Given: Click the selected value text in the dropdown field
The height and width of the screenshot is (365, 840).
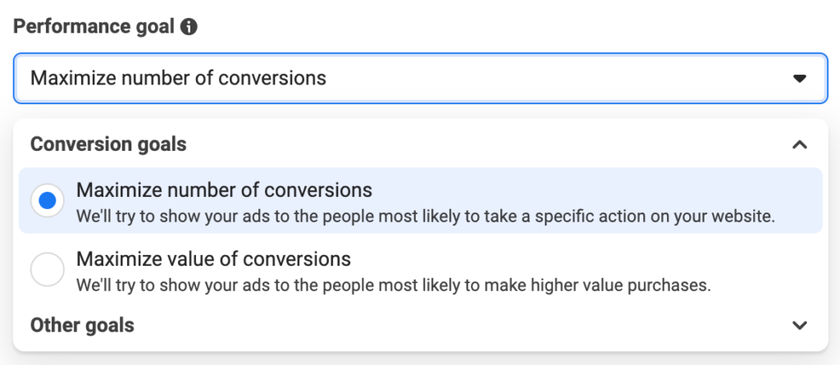Looking at the screenshot, I should pyautogui.click(x=178, y=78).
